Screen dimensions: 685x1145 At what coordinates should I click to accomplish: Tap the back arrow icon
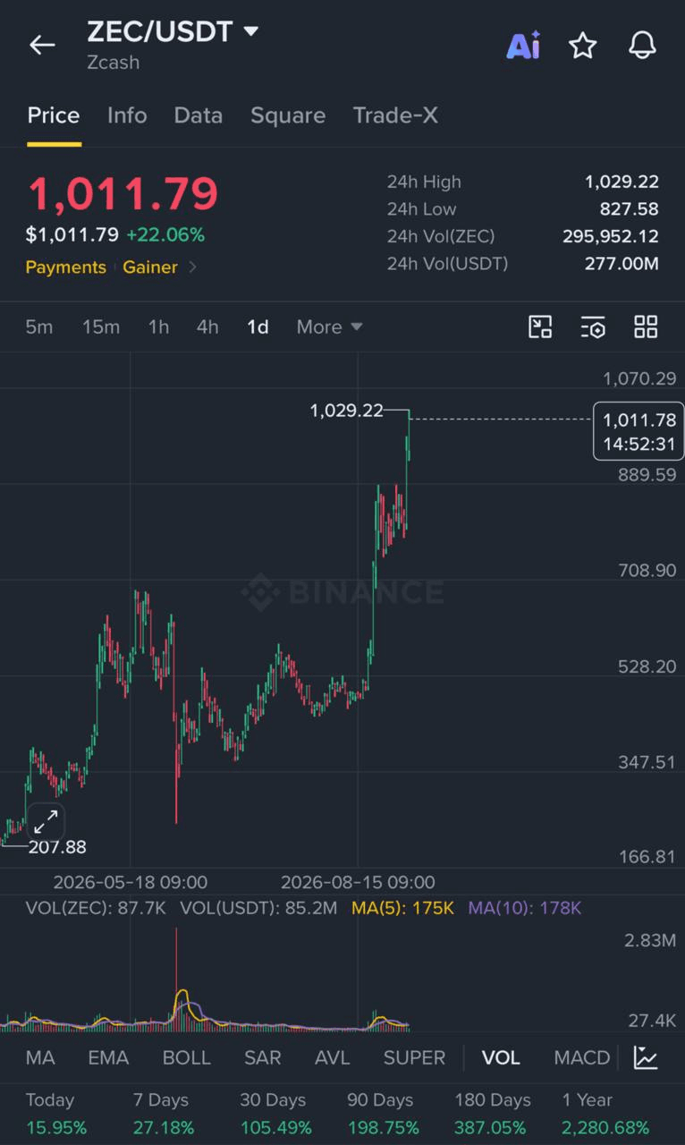coord(42,45)
